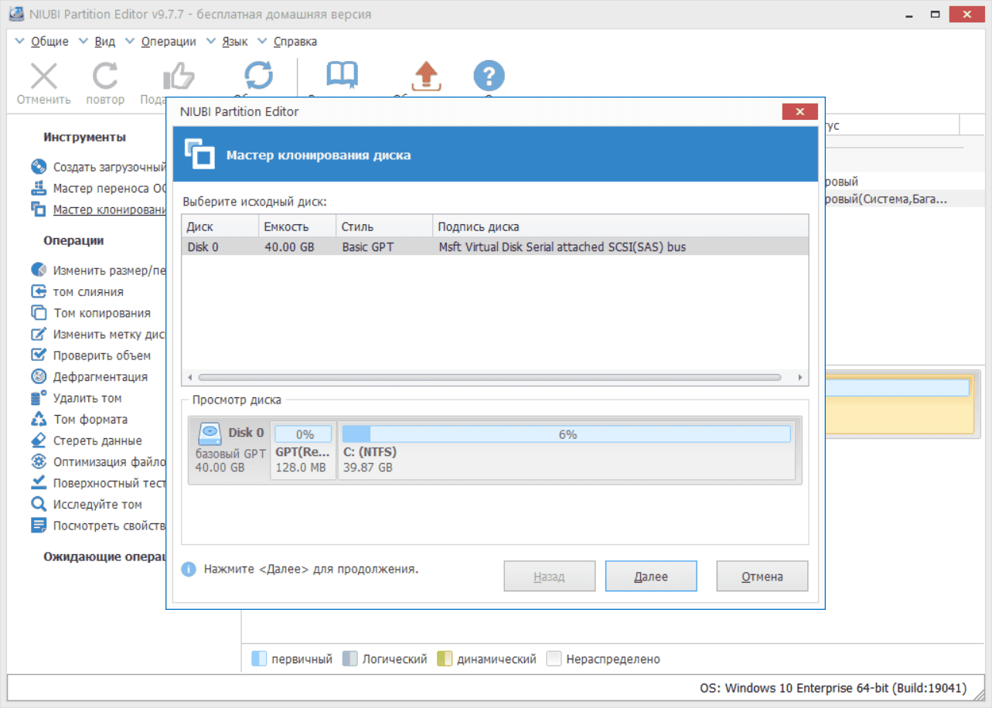Select the 128.0 MB partition size
The image size is (992, 708).
301,468
